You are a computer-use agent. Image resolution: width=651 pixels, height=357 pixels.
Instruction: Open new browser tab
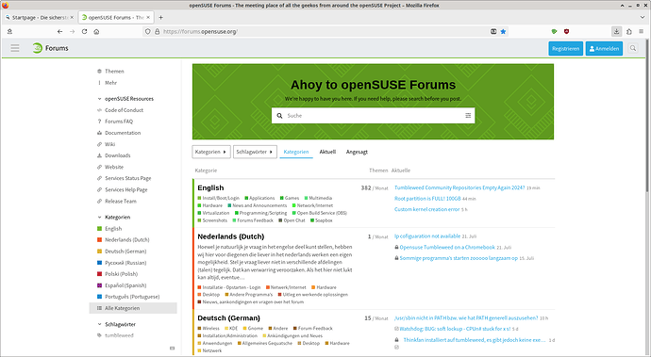(160, 17)
